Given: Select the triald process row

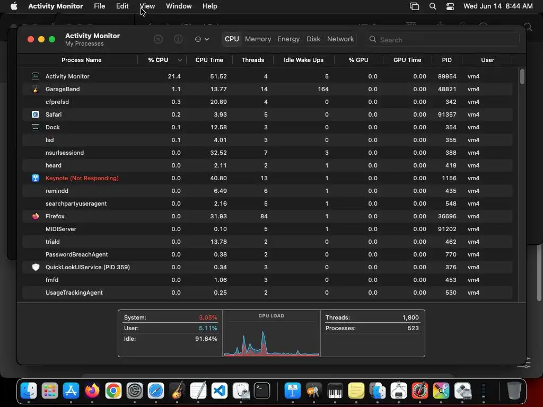Looking at the screenshot, I should 267,242.
